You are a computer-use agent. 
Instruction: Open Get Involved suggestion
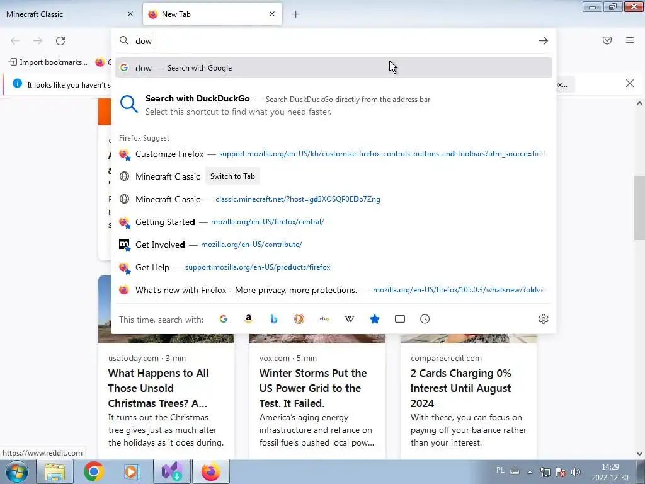click(334, 245)
